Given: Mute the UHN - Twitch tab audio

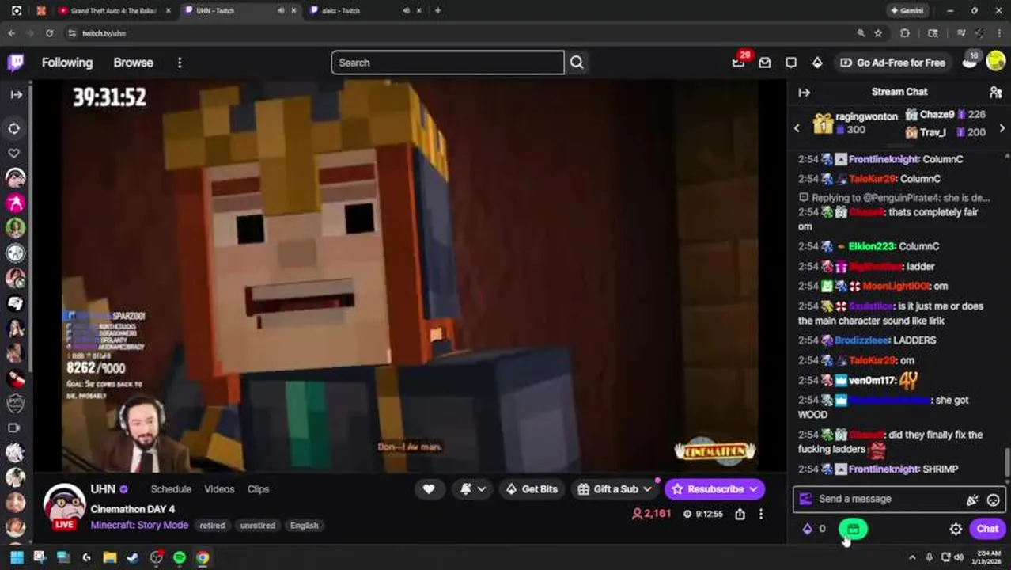Looking at the screenshot, I should (281, 11).
